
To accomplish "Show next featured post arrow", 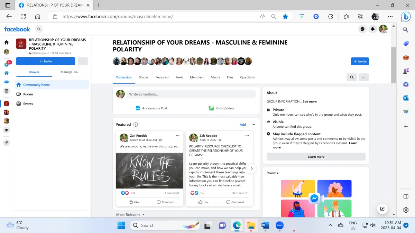I will 252,169.
